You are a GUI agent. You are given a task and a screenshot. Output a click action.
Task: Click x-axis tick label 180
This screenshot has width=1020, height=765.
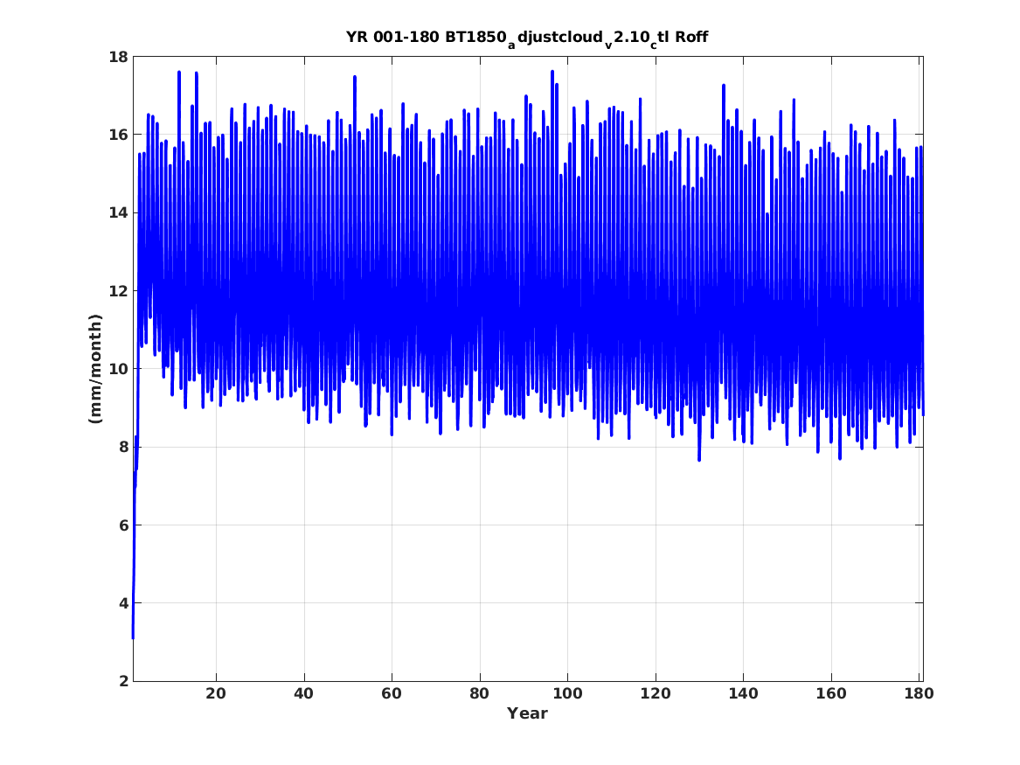point(919,693)
